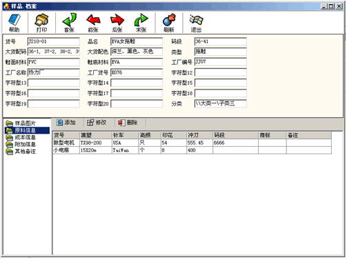Screen dimensions: 347x259
Task: Click the 冲刀 column header
Action: tap(200, 135)
